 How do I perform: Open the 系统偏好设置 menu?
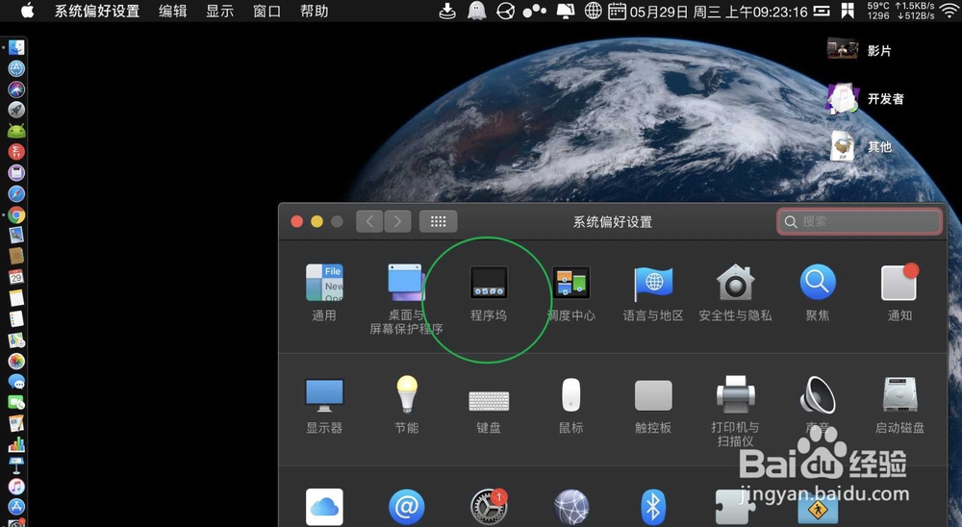pyautogui.click(x=97, y=11)
